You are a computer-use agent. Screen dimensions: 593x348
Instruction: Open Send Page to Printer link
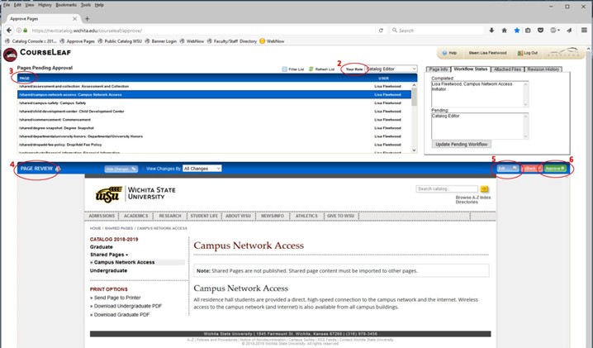coord(116,298)
